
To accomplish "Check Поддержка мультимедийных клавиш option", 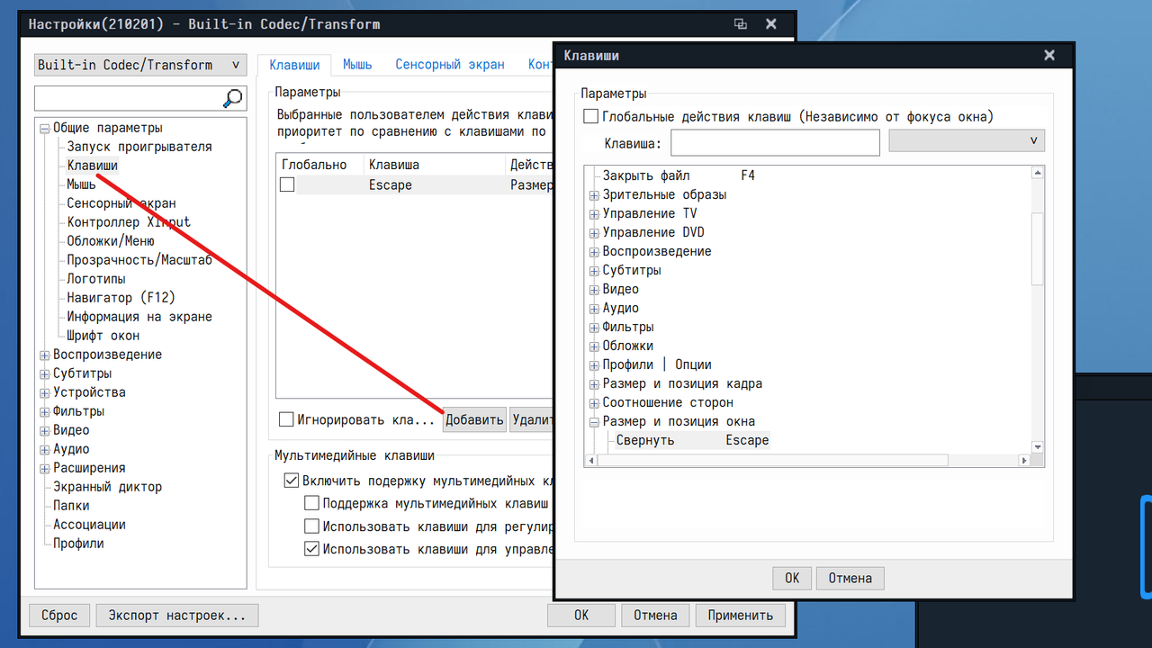I will point(311,503).
